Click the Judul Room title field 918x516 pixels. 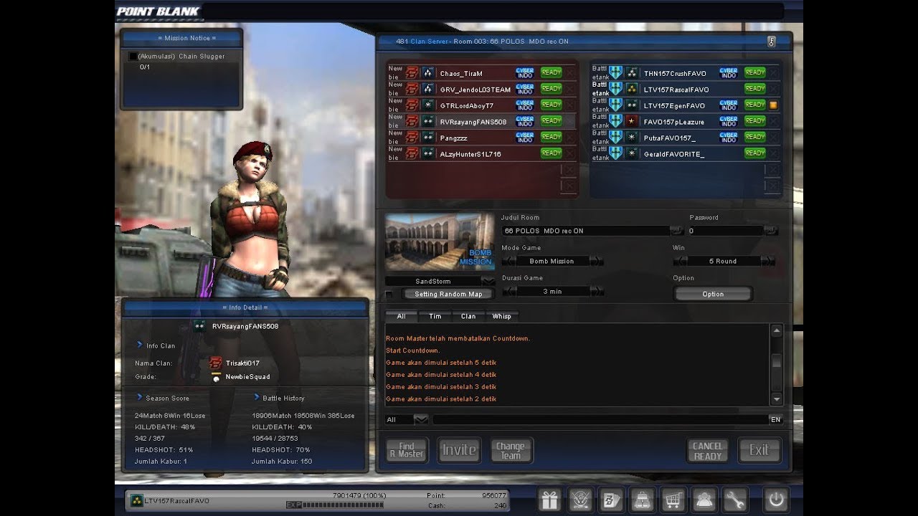coord(587,231)
